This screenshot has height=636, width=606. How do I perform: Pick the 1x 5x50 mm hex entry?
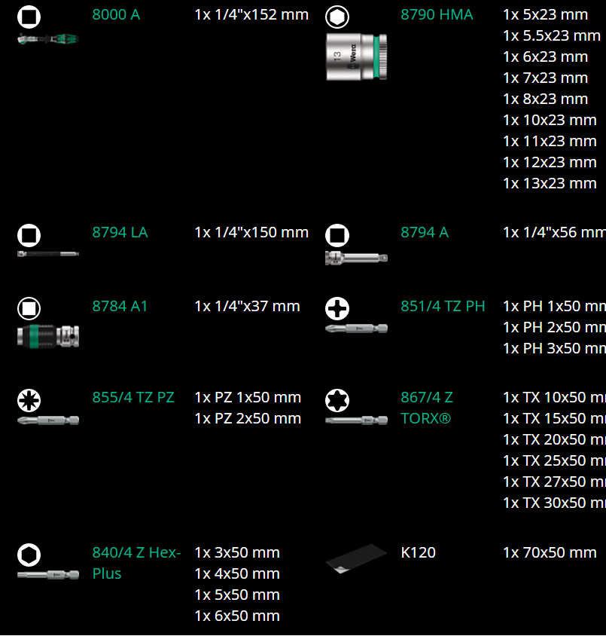click(x=237, y=595)
